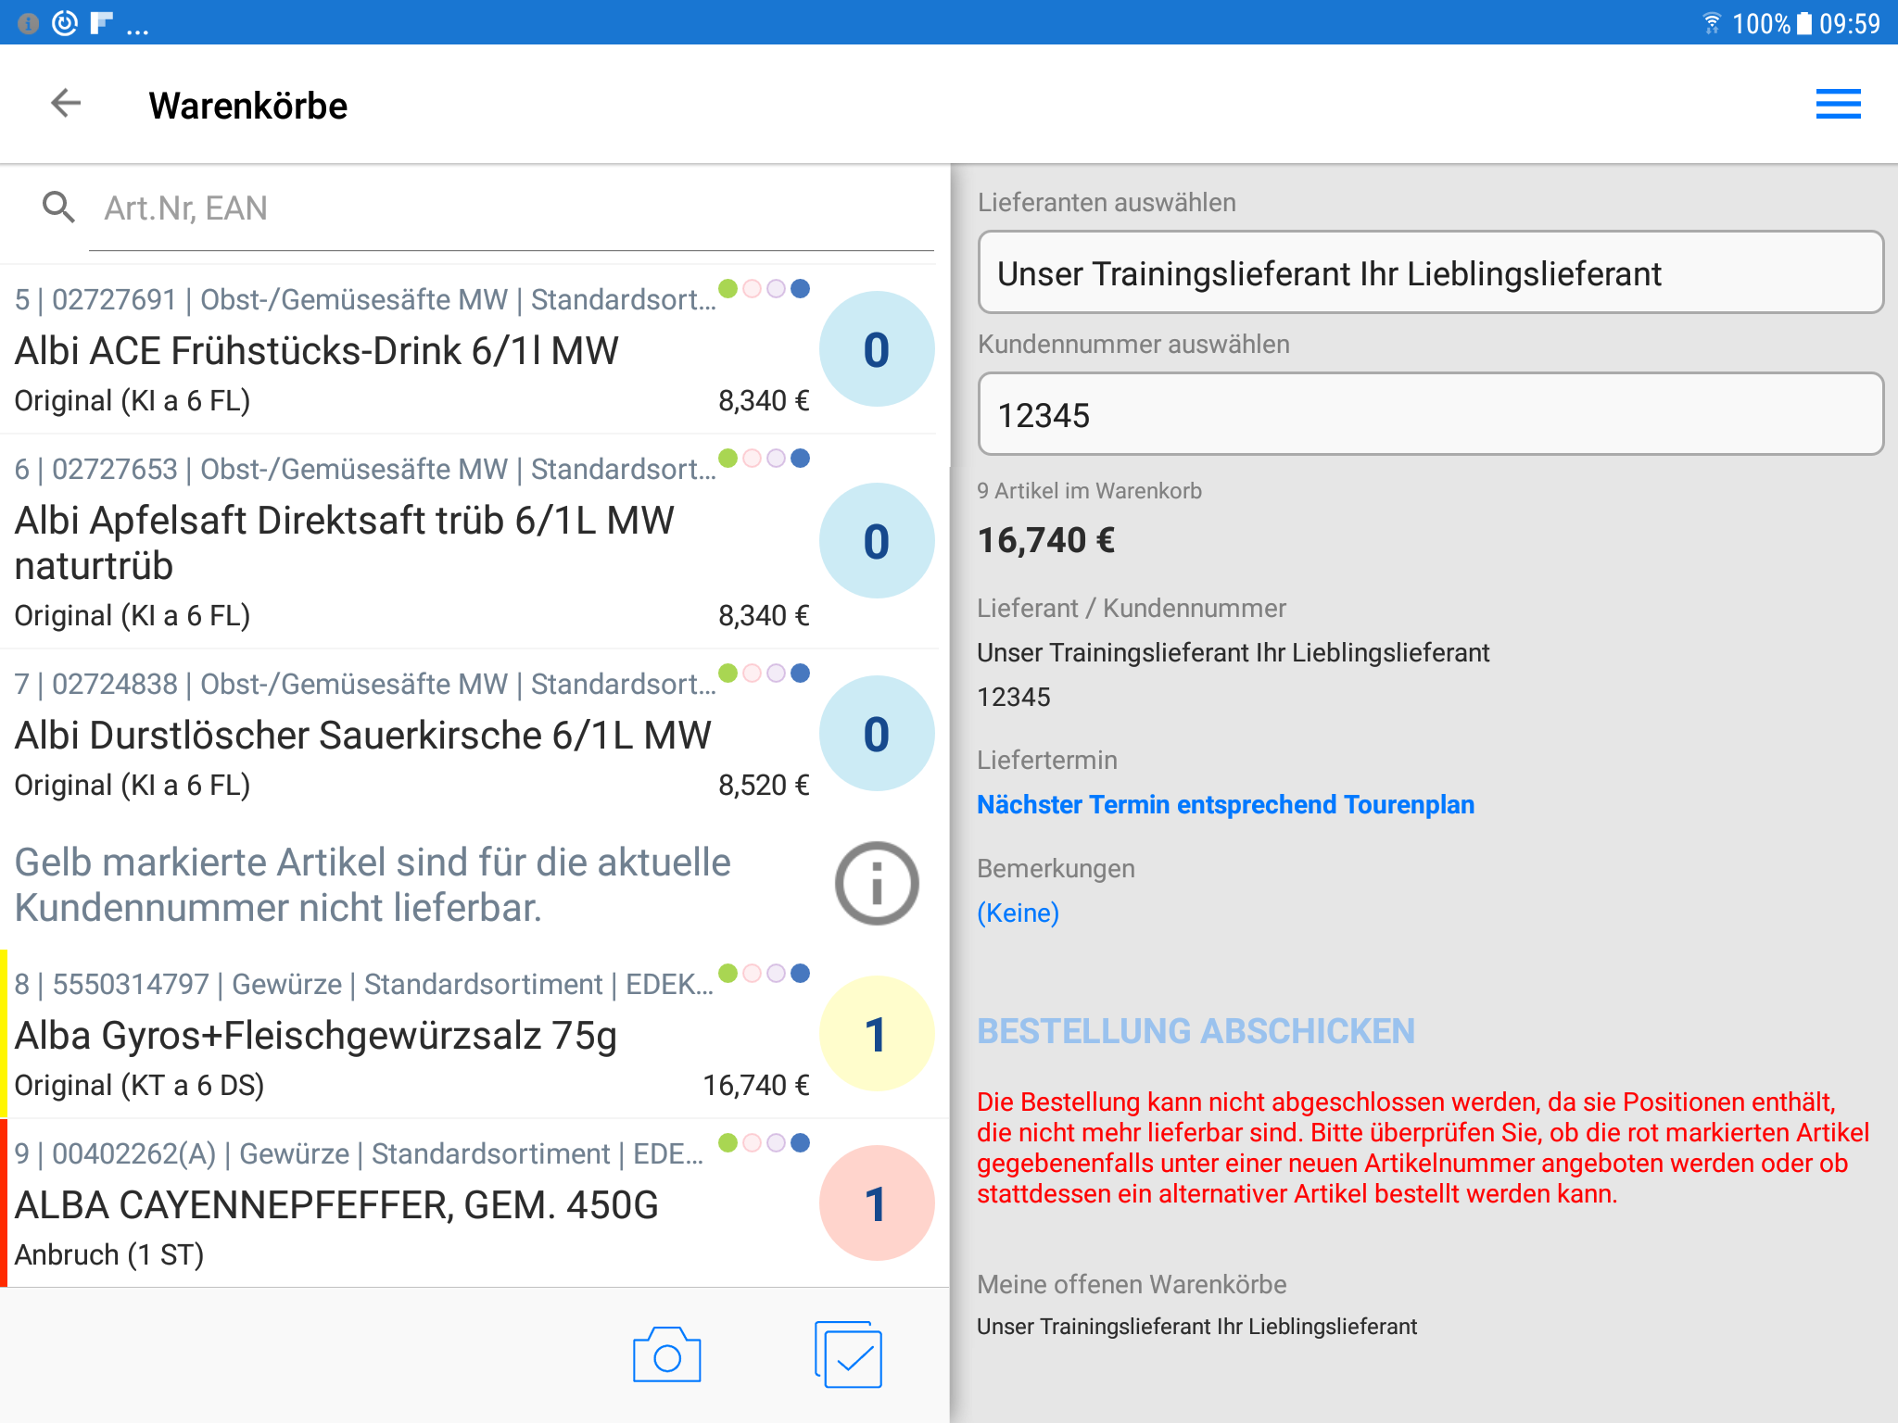Open the camera scan icon

coord(666,1355)
